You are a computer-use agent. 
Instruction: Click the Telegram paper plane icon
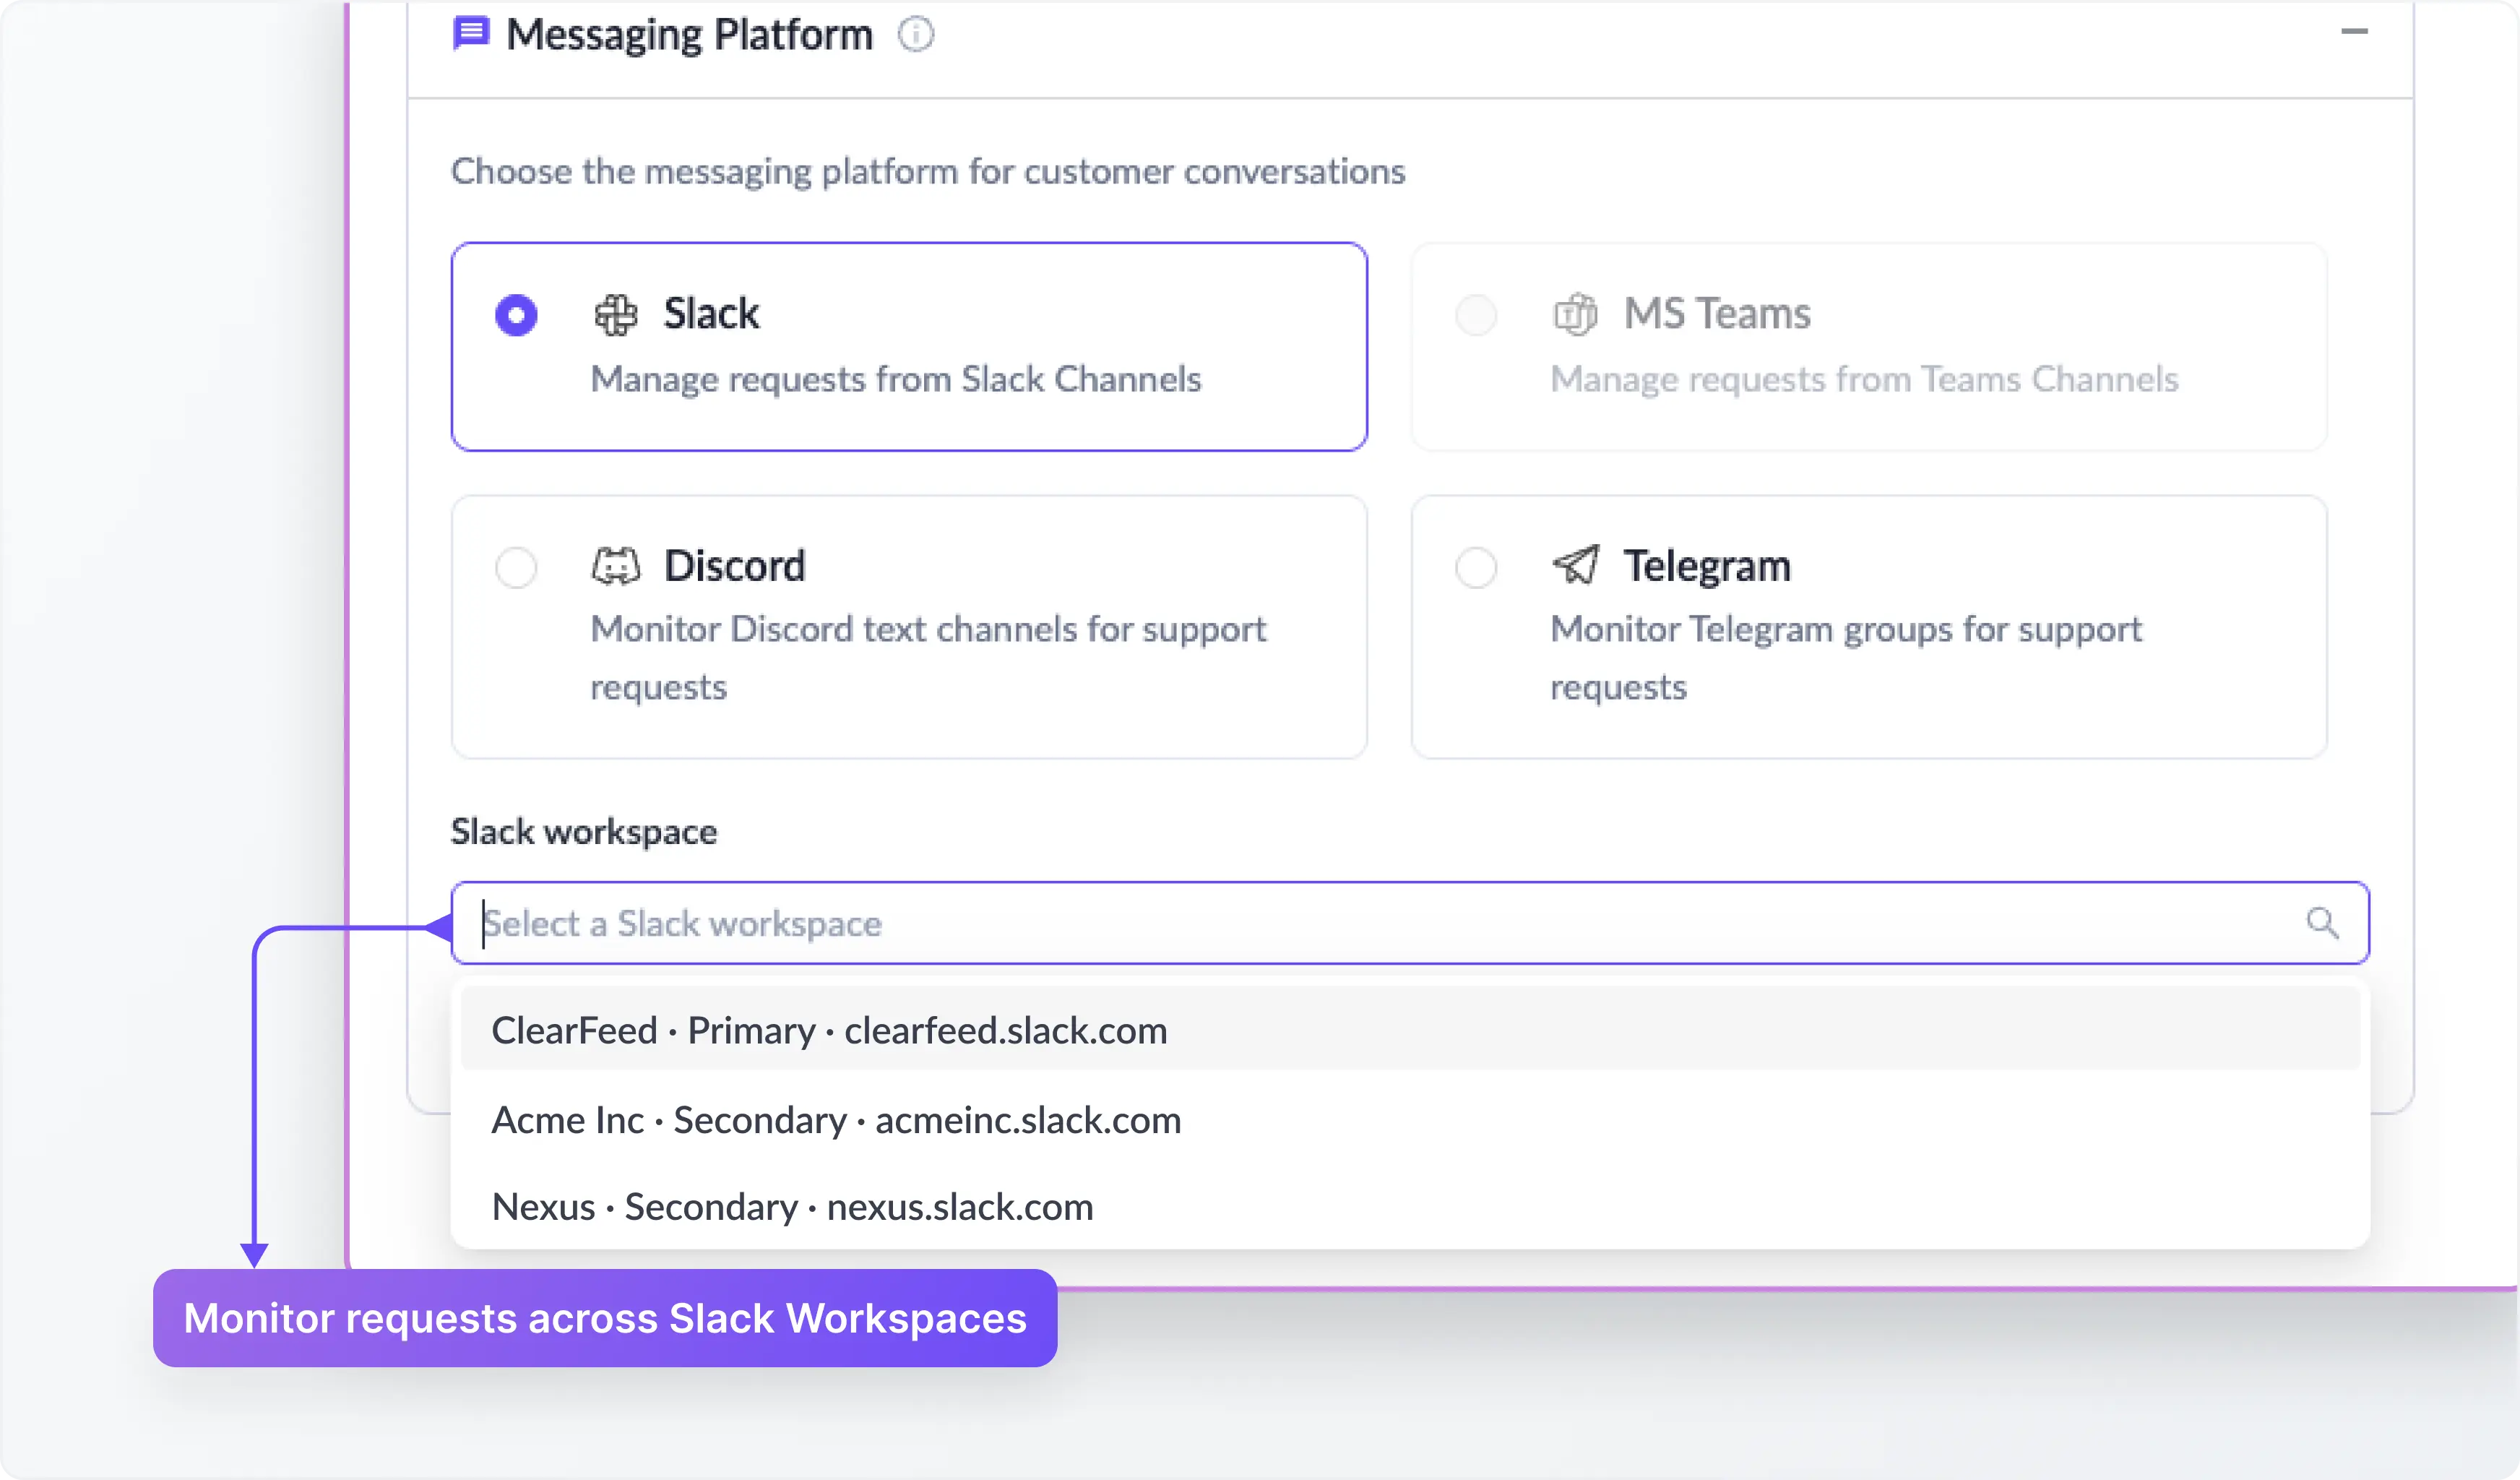tap(1576, 565)
